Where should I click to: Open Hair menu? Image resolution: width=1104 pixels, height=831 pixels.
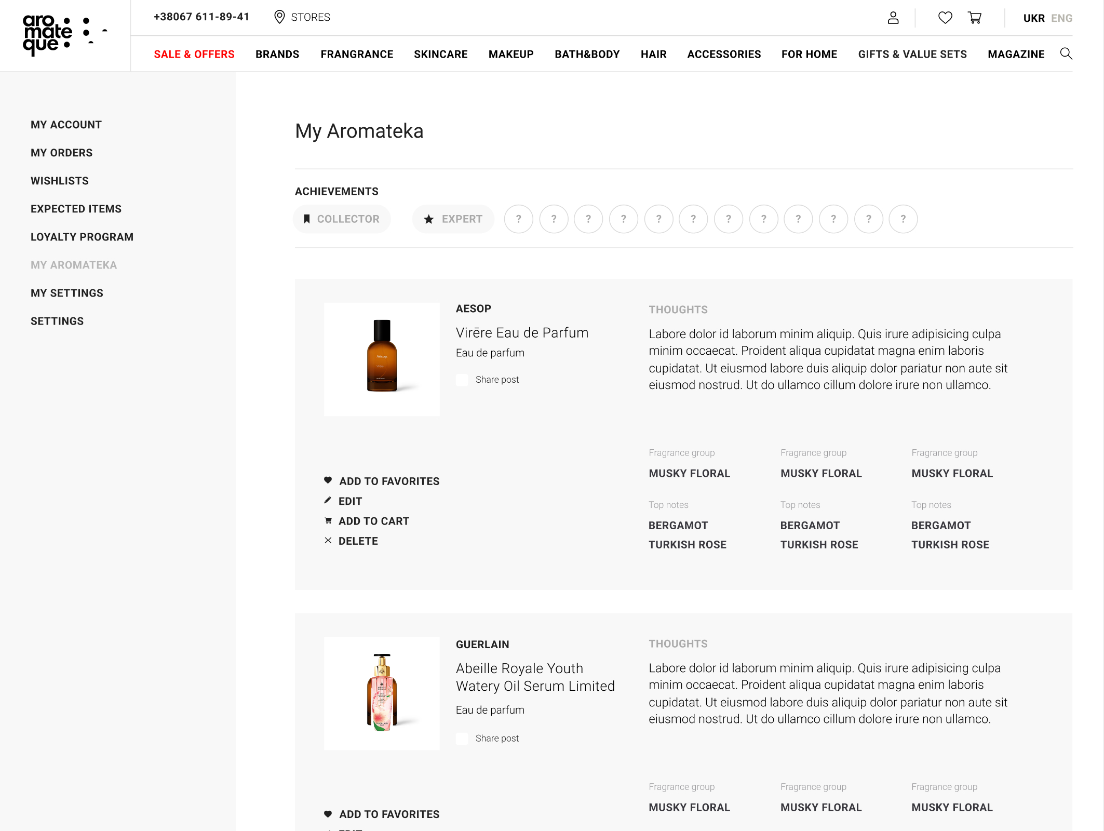click(654, 54)
